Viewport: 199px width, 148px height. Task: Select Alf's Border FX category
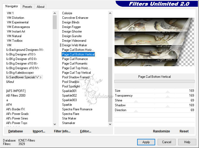click(x=16, y=109)
